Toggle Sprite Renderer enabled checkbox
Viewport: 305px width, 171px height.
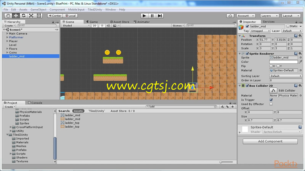[x=247, y=54]
